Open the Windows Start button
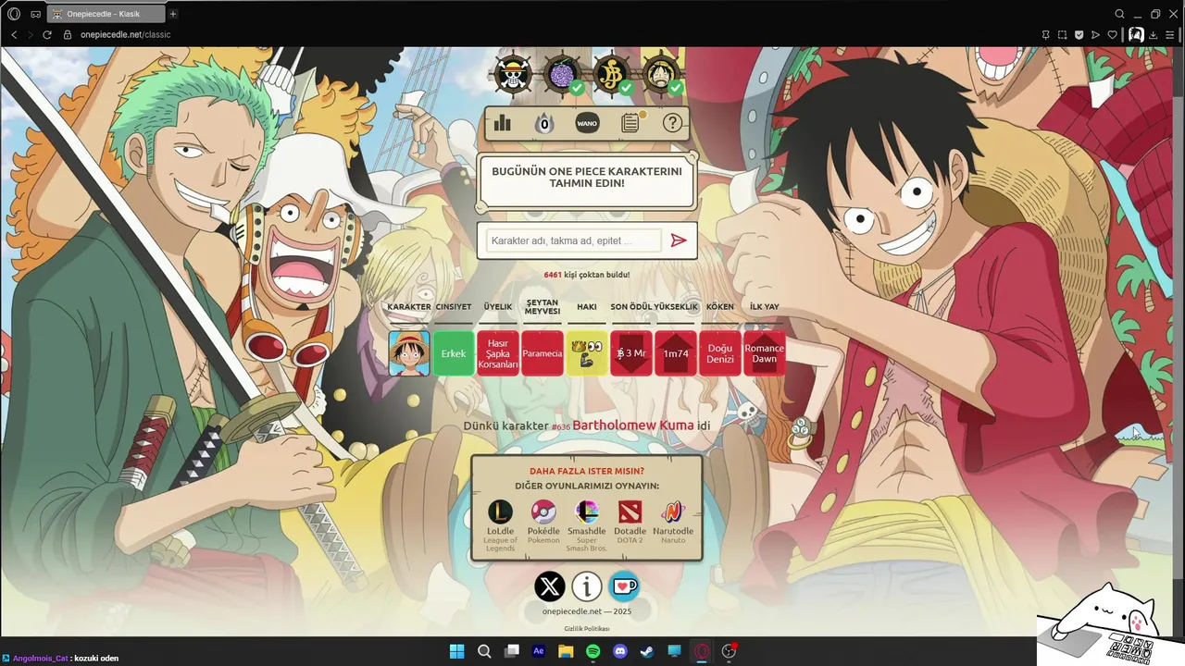1185x666 pixels. (456, 651)
